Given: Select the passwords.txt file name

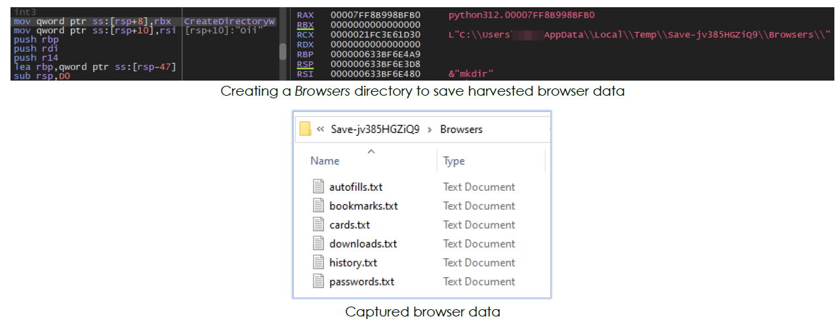Looking at the screenshot, I should coord(361,282).
